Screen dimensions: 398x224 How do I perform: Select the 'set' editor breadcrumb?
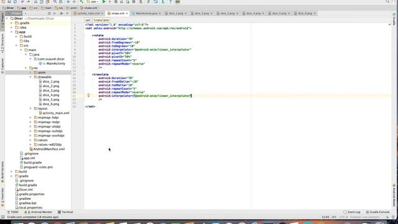click(88, 20)
